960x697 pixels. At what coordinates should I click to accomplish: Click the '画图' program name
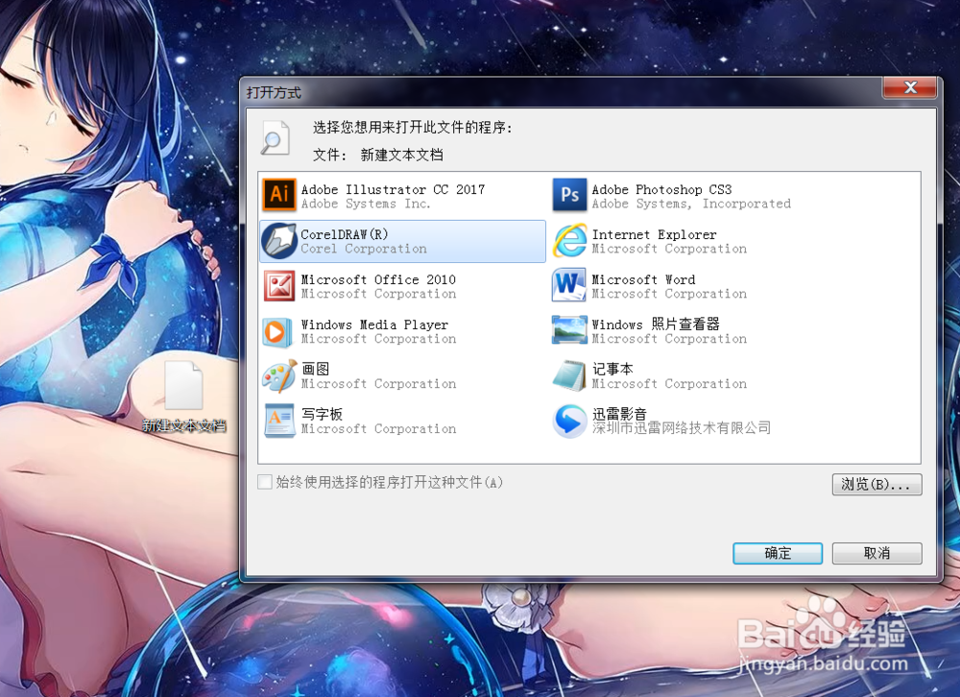click(315, 369)
